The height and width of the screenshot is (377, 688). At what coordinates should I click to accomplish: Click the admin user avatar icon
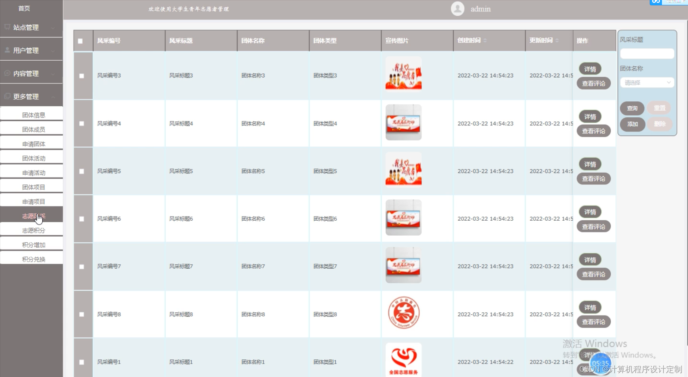(x=457, y=9)
